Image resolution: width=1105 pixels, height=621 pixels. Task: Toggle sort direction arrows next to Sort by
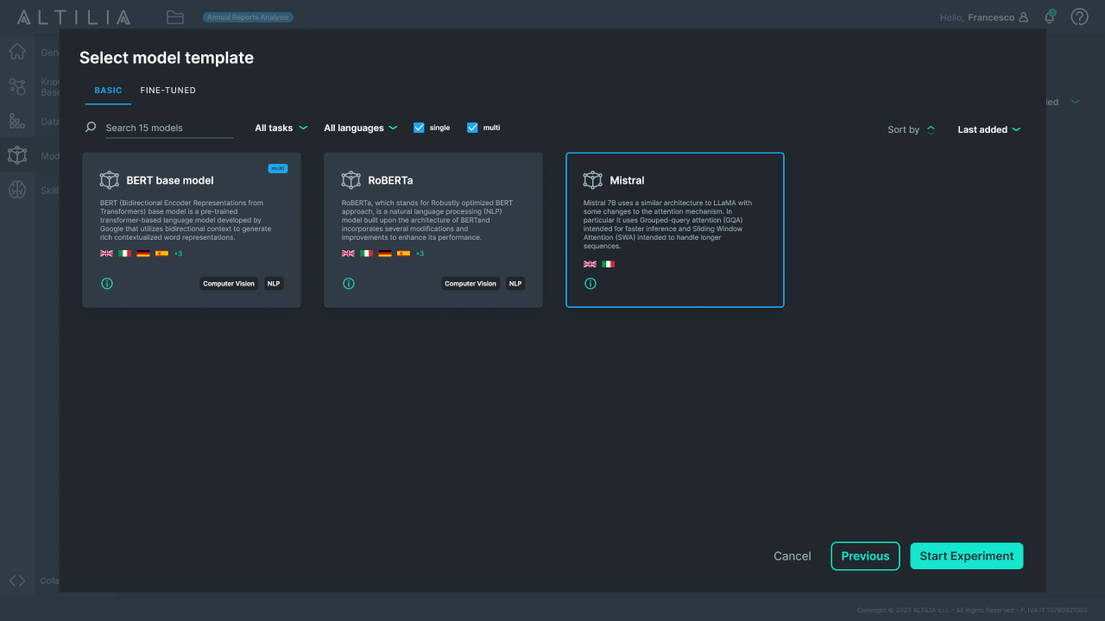pos(931,129)
